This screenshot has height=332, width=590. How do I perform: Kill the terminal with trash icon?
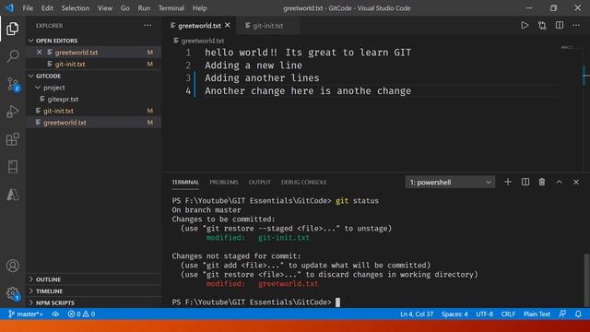tap(542, 183)
